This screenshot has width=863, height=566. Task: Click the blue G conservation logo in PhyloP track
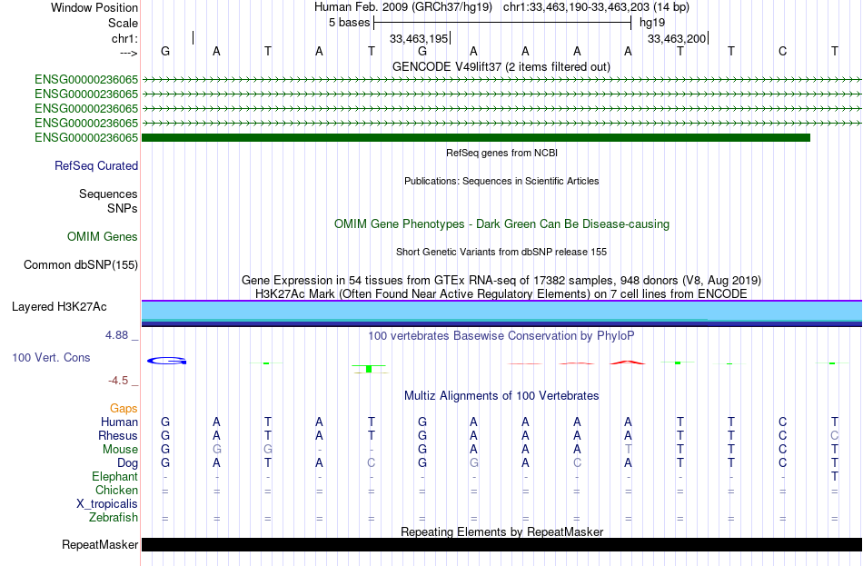(167, 361)
